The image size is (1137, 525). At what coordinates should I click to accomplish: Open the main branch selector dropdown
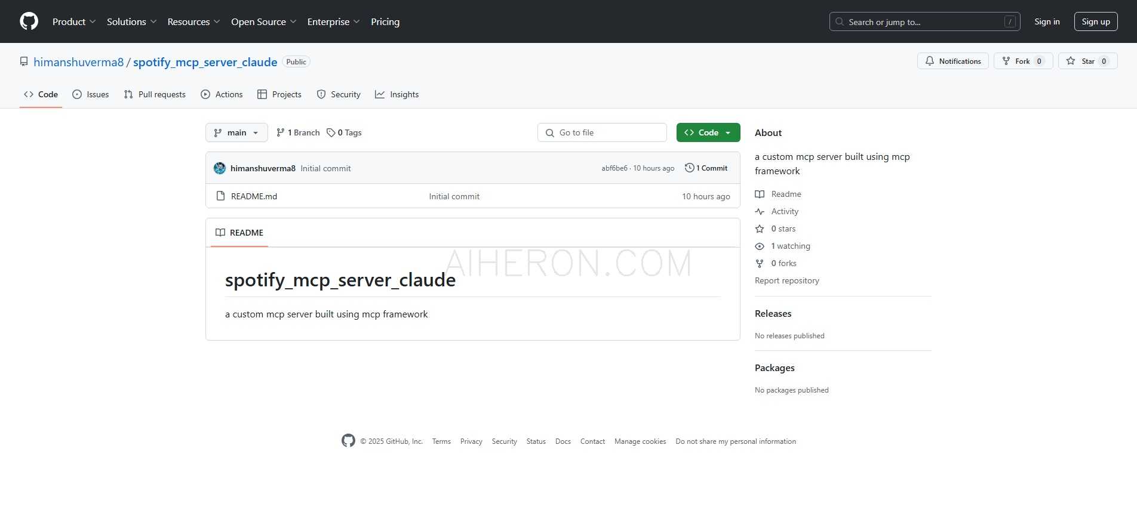tap(236, 132)
